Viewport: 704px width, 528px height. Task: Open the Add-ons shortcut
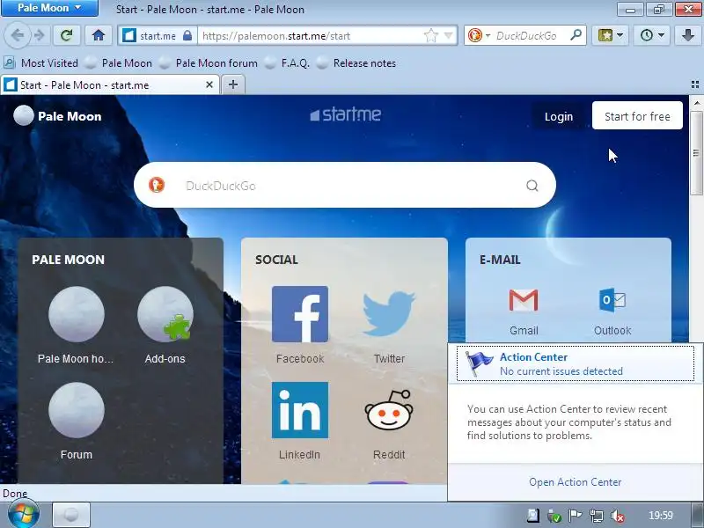coord(165,325)
